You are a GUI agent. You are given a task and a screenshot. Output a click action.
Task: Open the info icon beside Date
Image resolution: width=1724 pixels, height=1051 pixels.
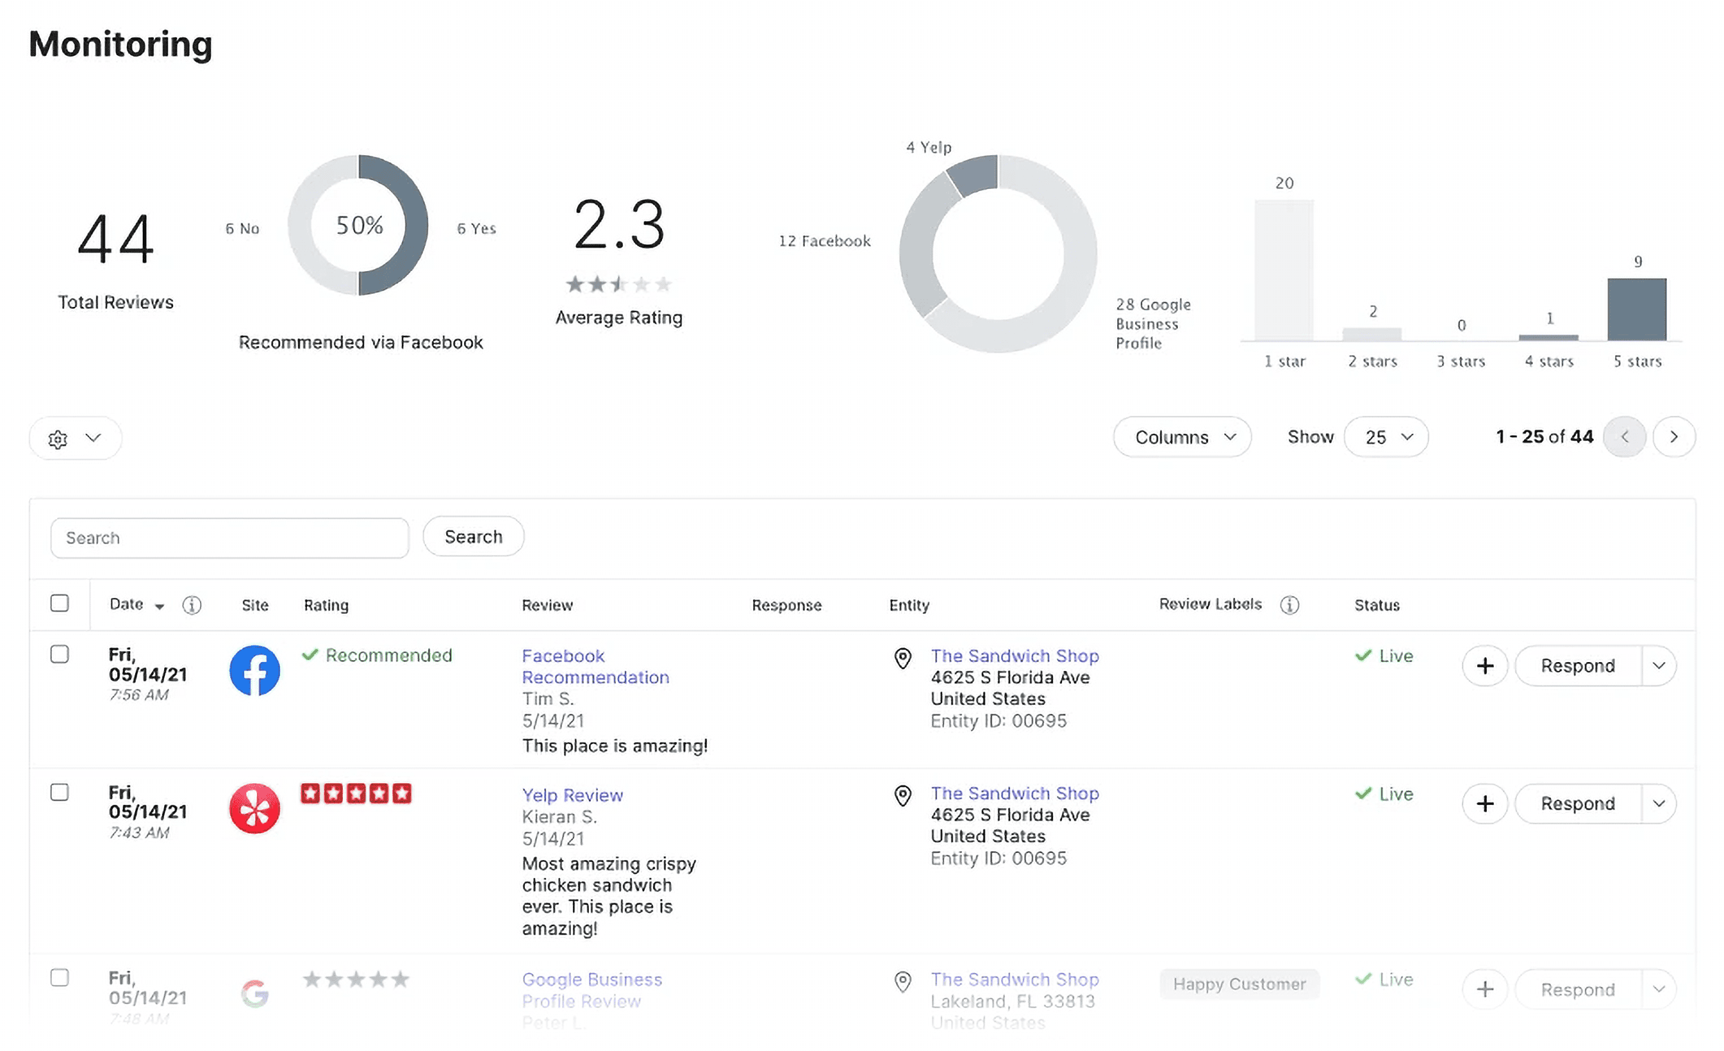[x=192, y=605]
